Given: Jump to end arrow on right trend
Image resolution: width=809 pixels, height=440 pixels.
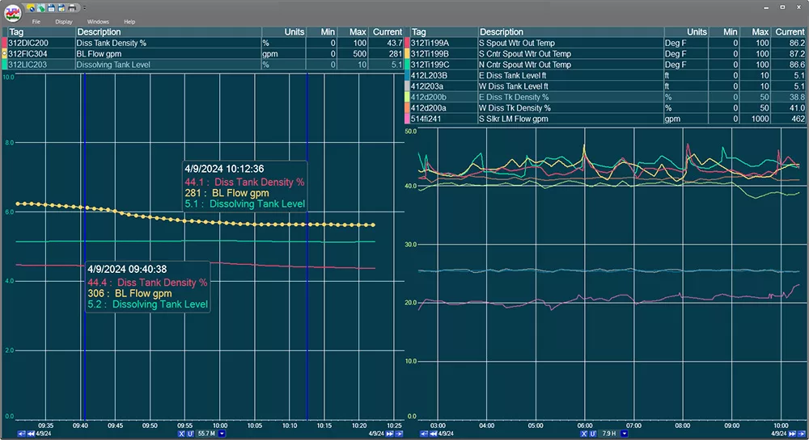Looking at the screenshot, I should pos(801,434).
